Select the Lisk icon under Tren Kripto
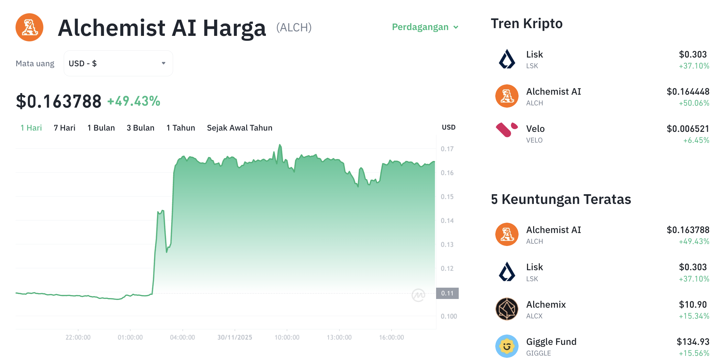Image resolution: width=713 pixels, height=362 pixels. click(506, 59)
